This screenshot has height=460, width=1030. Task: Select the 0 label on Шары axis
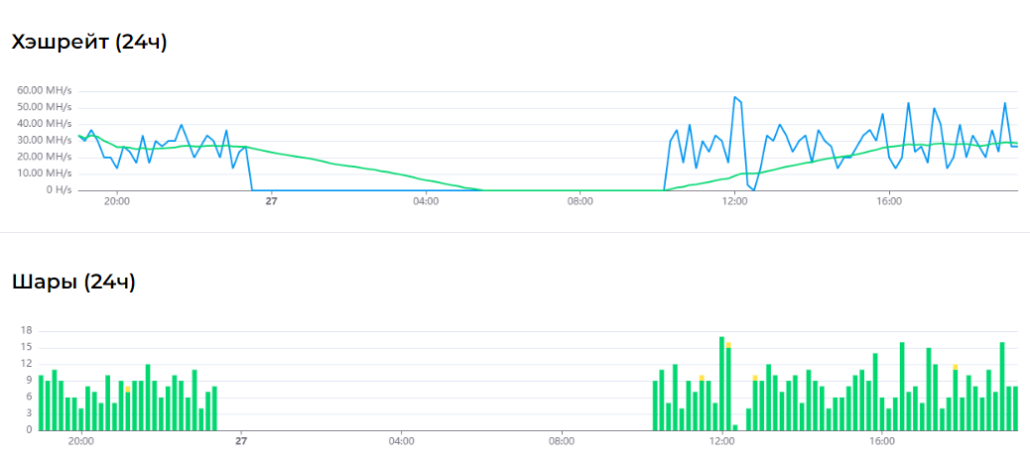[x=30, y=430]
